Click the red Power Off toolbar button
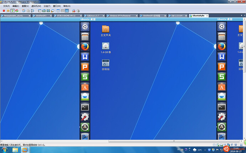The image size is (246, 153). click(x=4, y=11)
